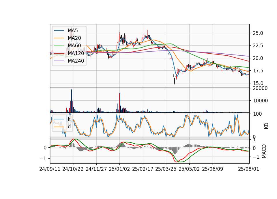
Task: Click the 25/03/25 date label
Action: [x=166, y=169]
